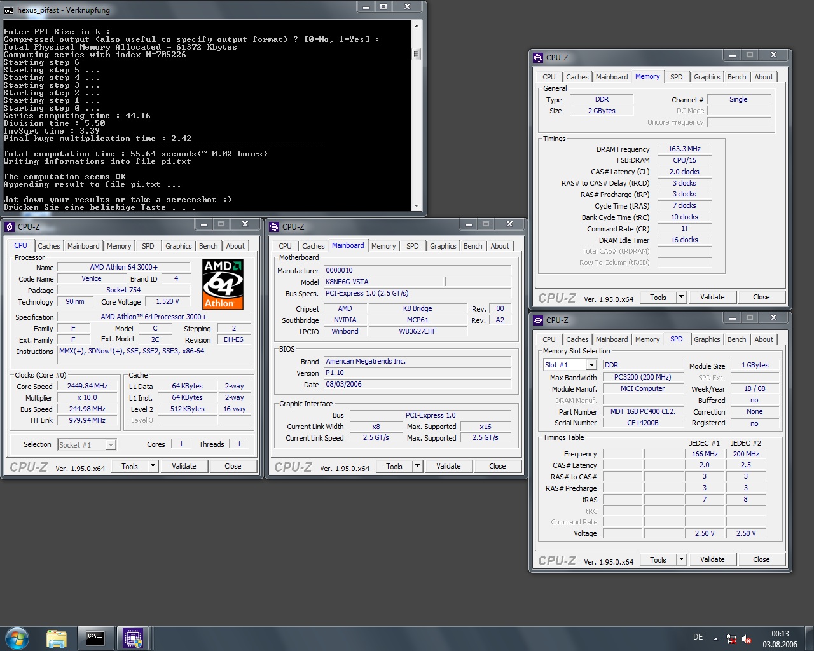Click console scrollbar down arrow
Screen dimensions: 814x651
417,206
